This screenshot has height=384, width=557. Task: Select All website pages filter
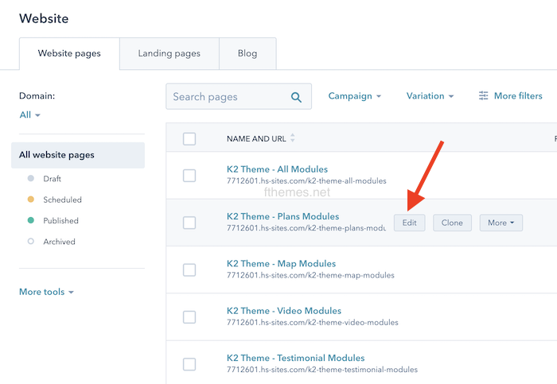[x=78, y=155]
